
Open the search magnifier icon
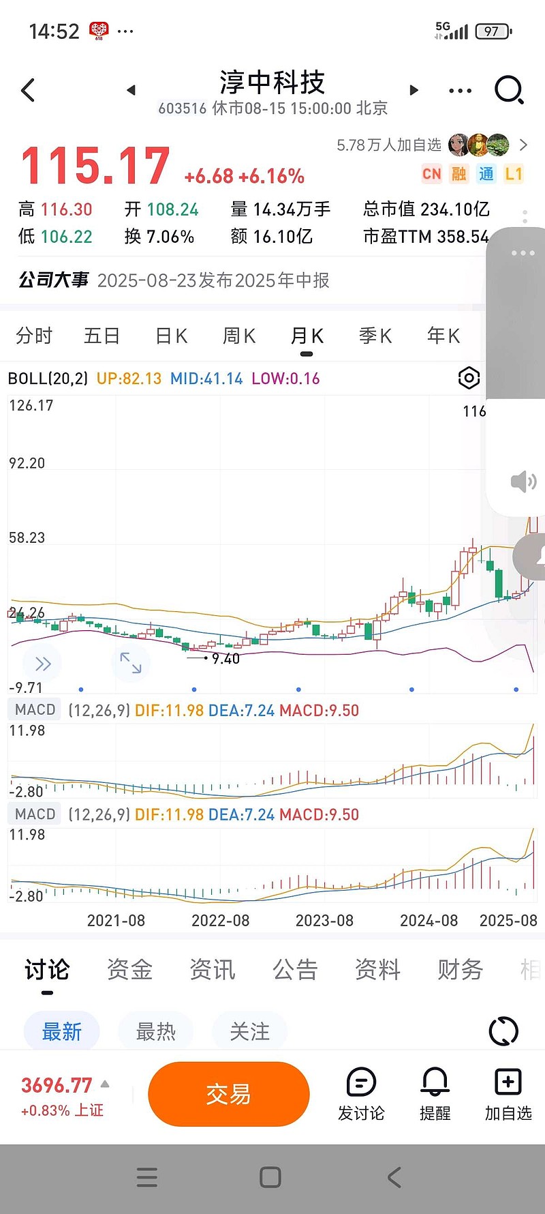click(509, 90)
